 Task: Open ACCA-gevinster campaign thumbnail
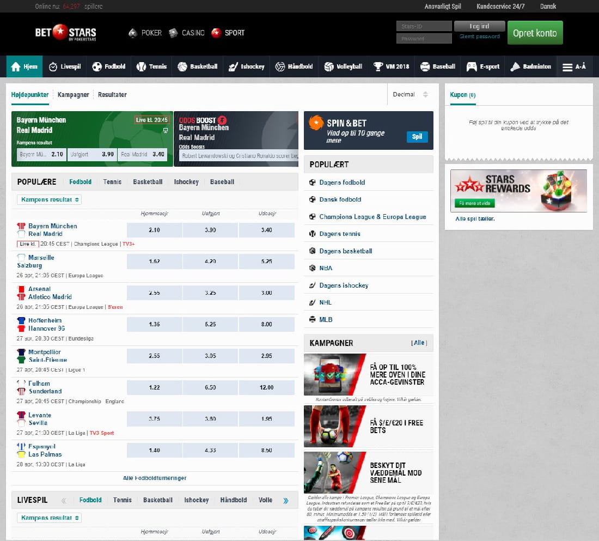(335, 375)
